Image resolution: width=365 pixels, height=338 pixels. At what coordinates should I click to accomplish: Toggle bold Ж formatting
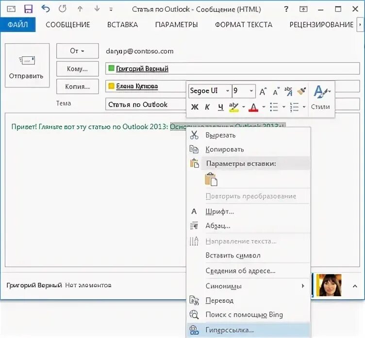pyautogui.click(x=194, y=107)
